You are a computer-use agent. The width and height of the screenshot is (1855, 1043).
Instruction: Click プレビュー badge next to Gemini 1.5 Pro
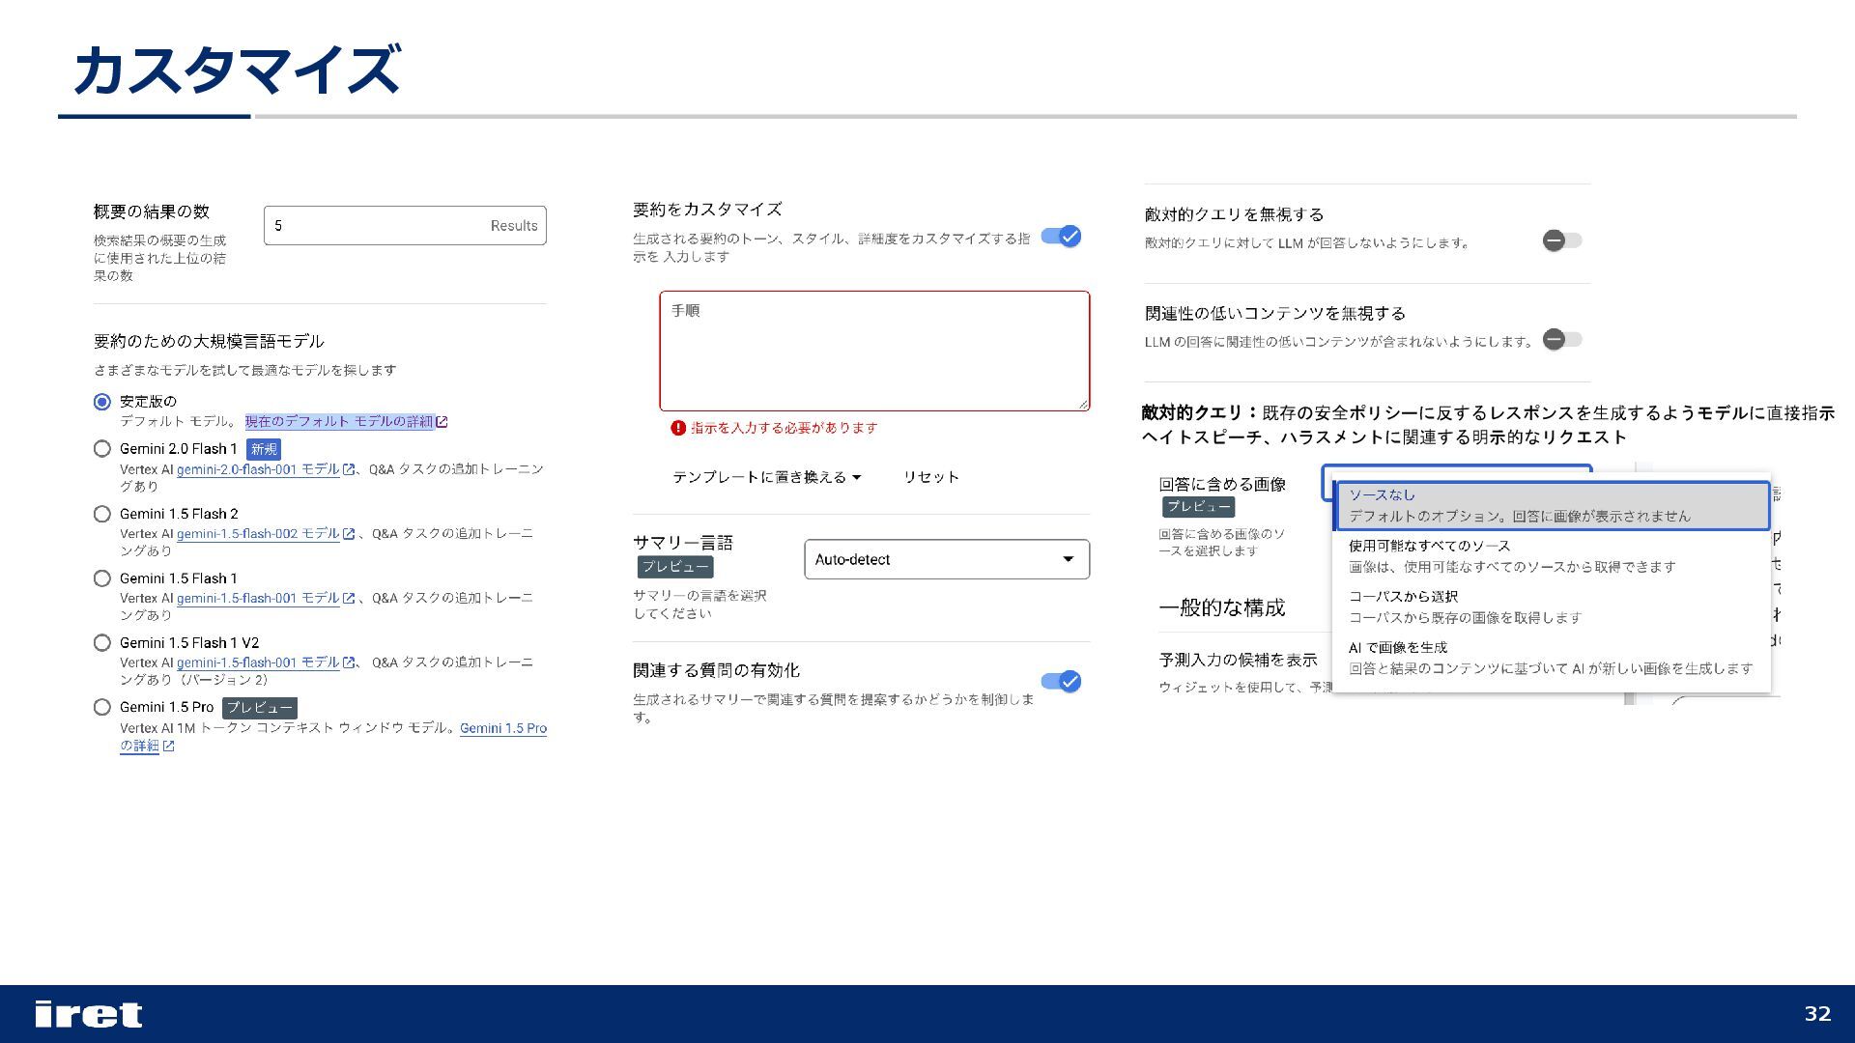pyautogui.click(x=259, y=708)
